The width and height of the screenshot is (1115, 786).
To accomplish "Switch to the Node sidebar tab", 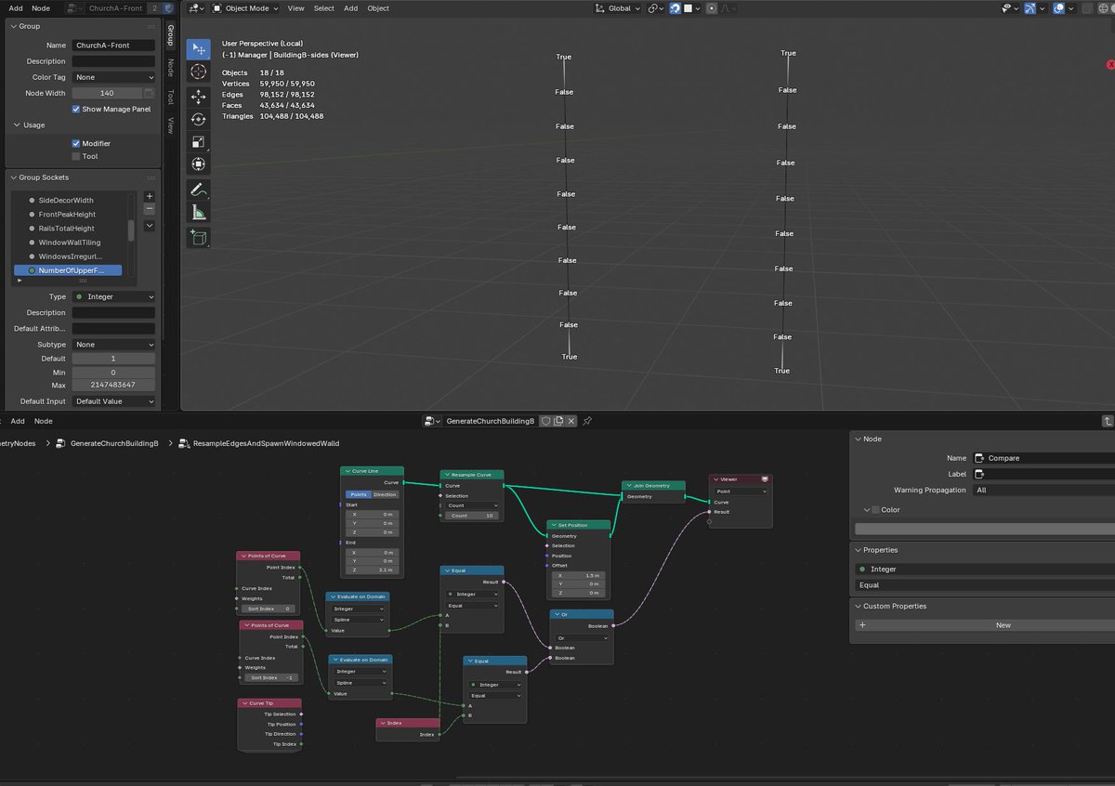I will (x=170, y=67).
